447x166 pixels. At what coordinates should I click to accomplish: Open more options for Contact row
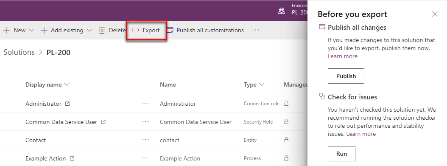point(145,140)
